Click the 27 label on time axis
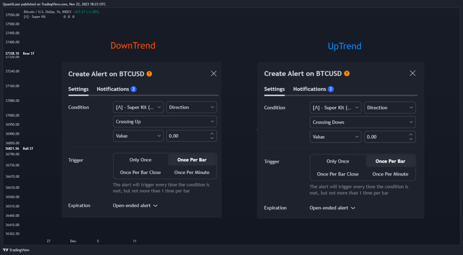463x255 pixels. (x=48, y=241)
